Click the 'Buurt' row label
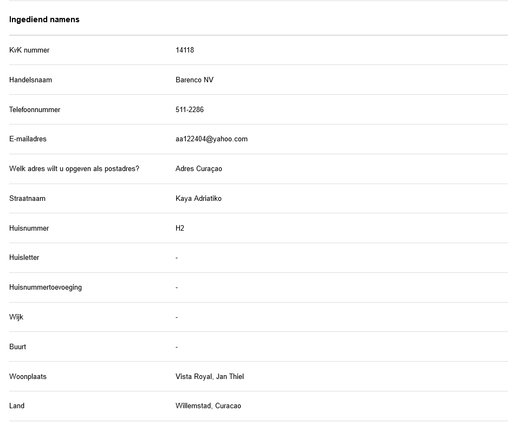Screen dimensions: 517x425 click(x=17, y=347)
